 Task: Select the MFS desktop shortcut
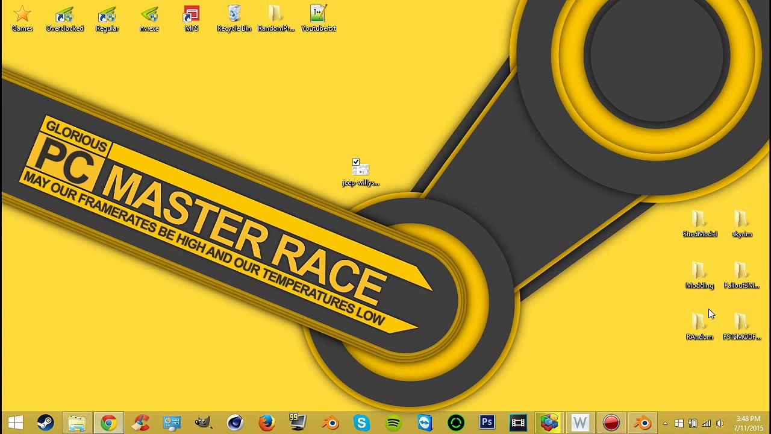(x=192, y=18)
